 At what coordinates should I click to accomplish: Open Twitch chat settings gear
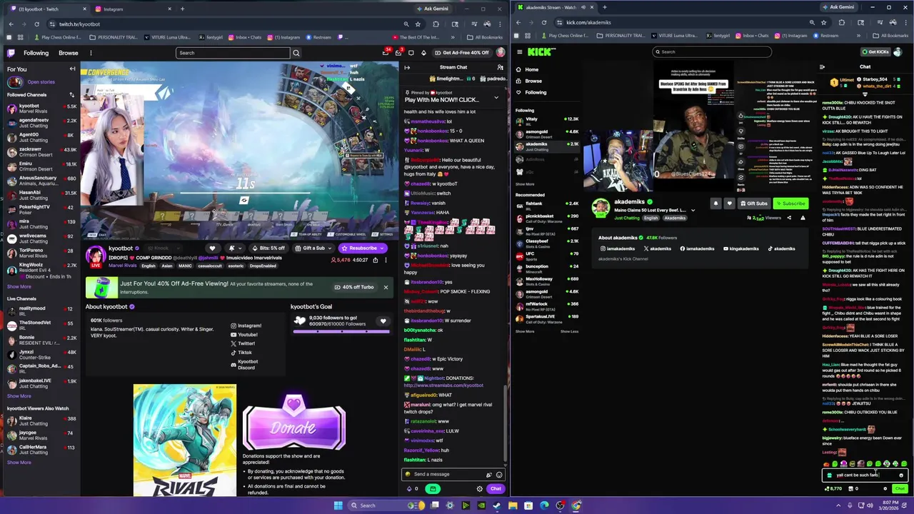click(x=479, y=489)
